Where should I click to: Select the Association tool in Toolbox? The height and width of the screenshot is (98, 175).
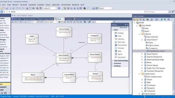tap(120, 57)
